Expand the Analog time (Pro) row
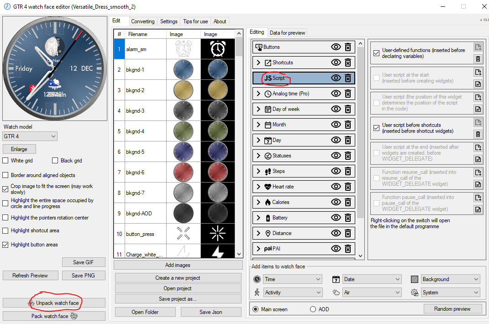 pos(258,94)
